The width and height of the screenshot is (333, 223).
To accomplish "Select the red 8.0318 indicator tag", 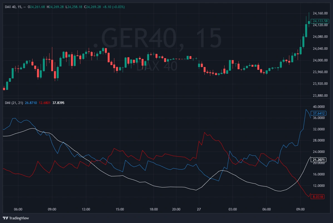I will point(318,197).
